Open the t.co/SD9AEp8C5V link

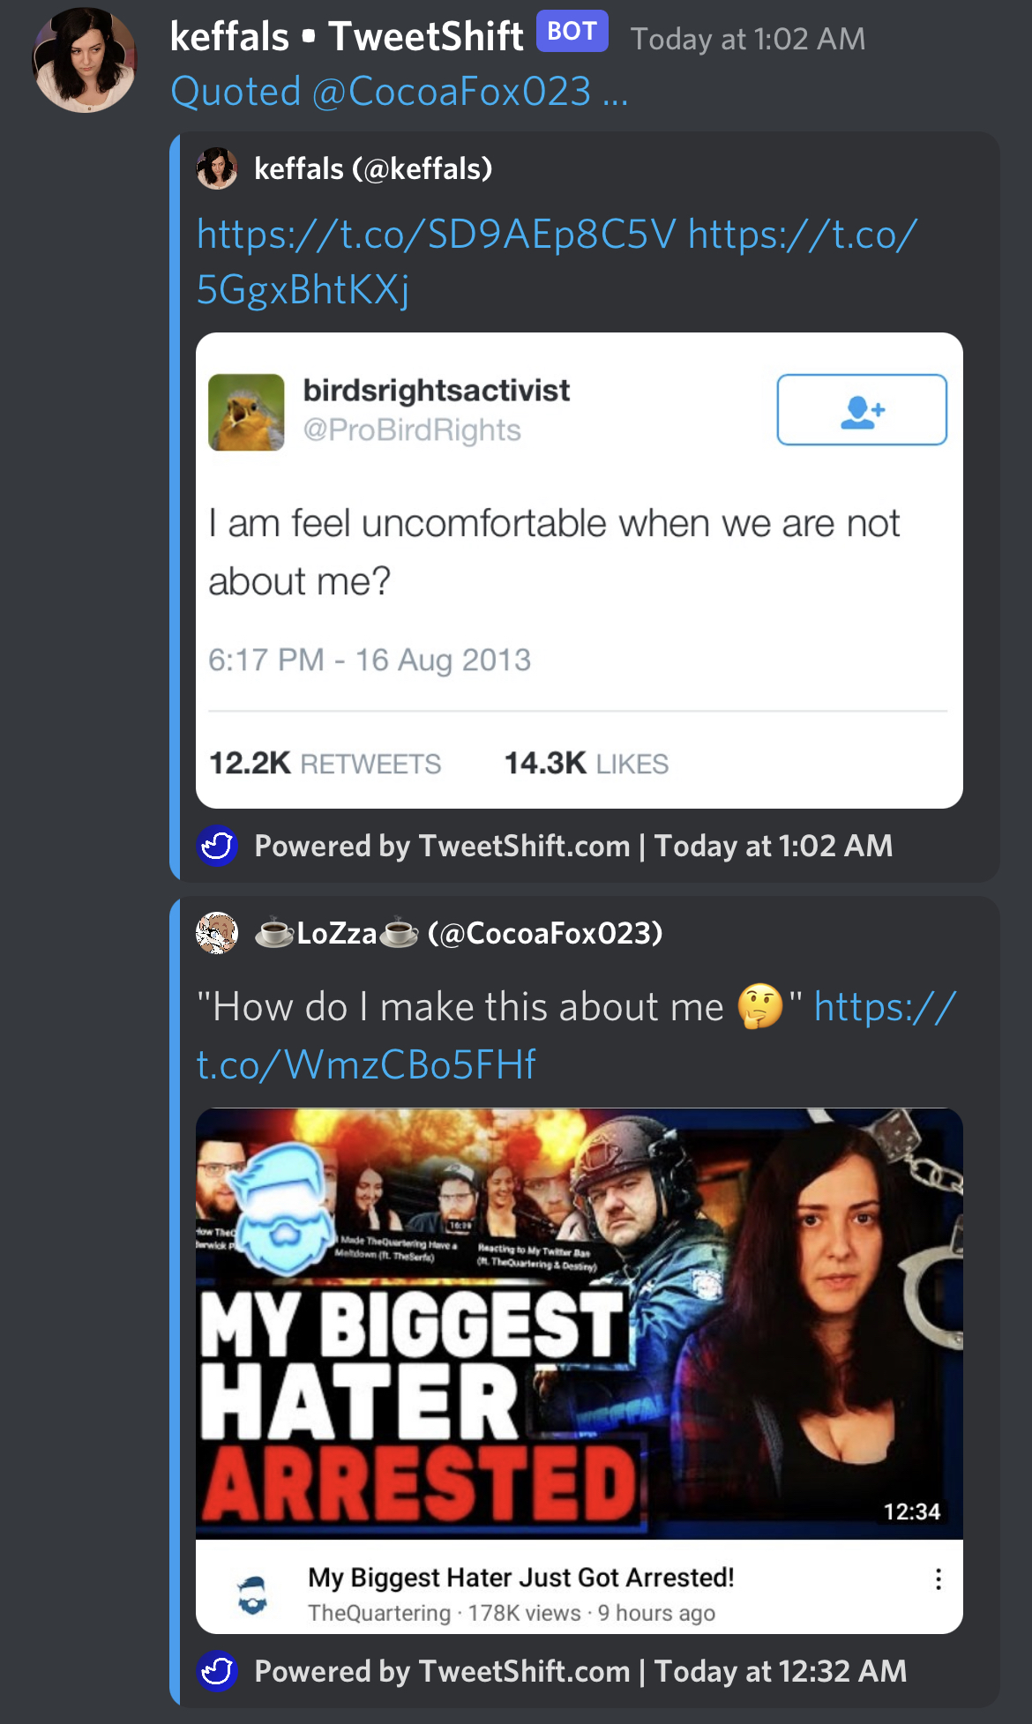(x=437, y=235)
